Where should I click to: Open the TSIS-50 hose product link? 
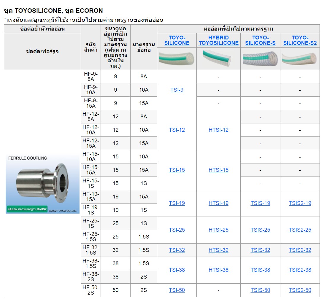260,290
